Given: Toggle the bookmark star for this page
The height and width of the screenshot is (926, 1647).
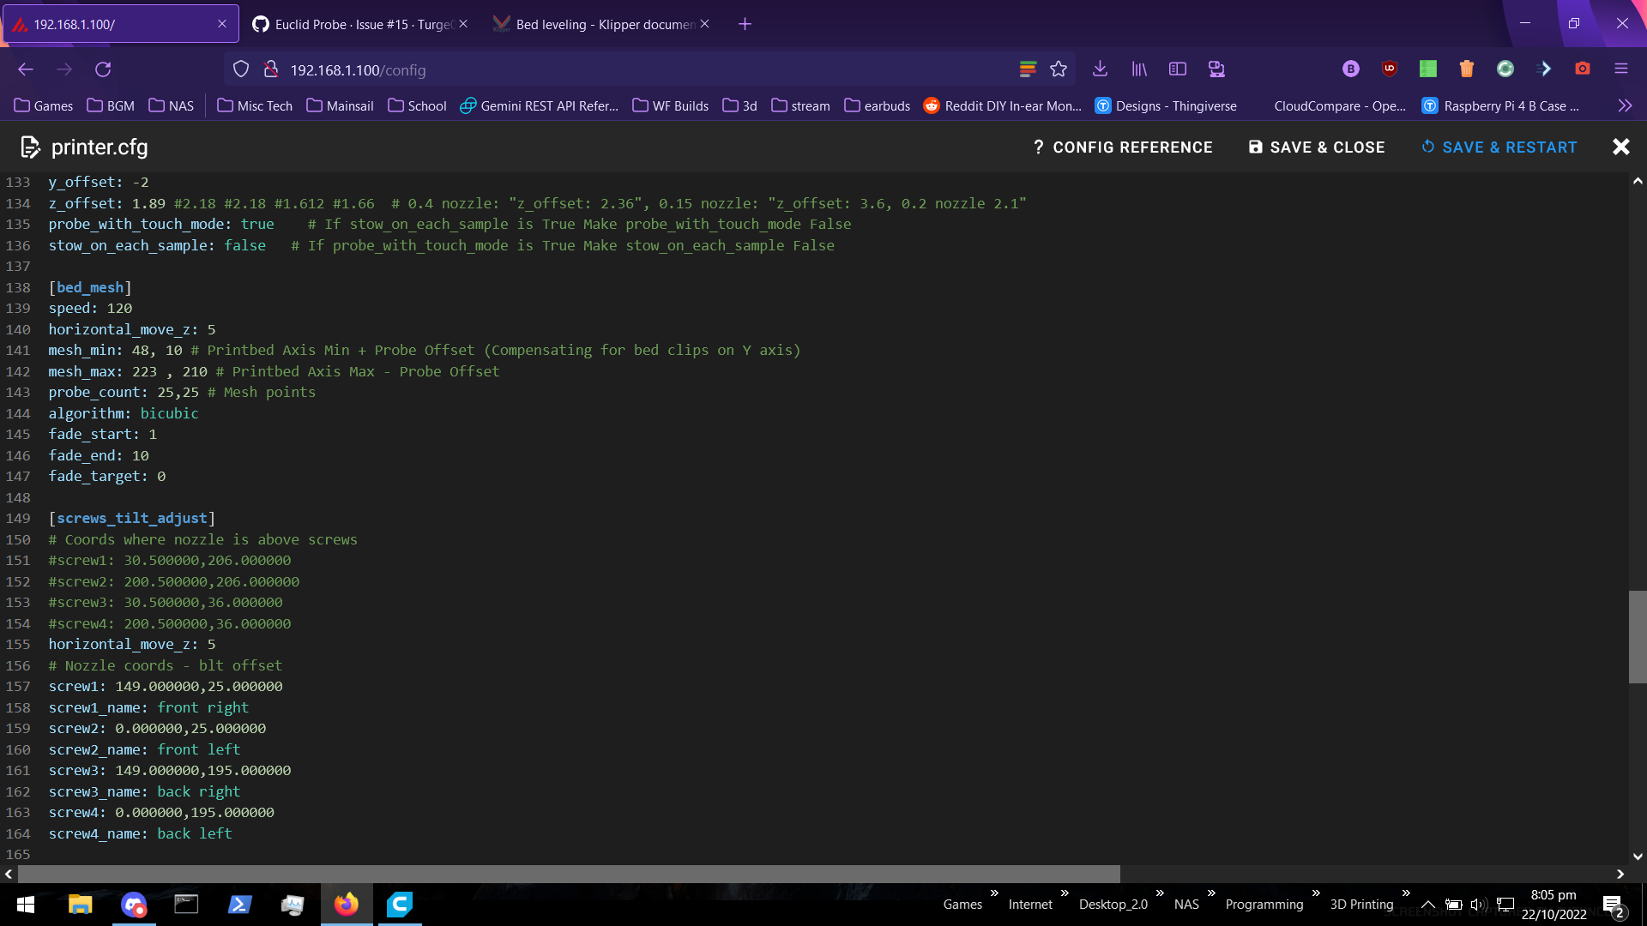Looking at the screenshot, I should pyautogui.click(x=1059, y=69).
